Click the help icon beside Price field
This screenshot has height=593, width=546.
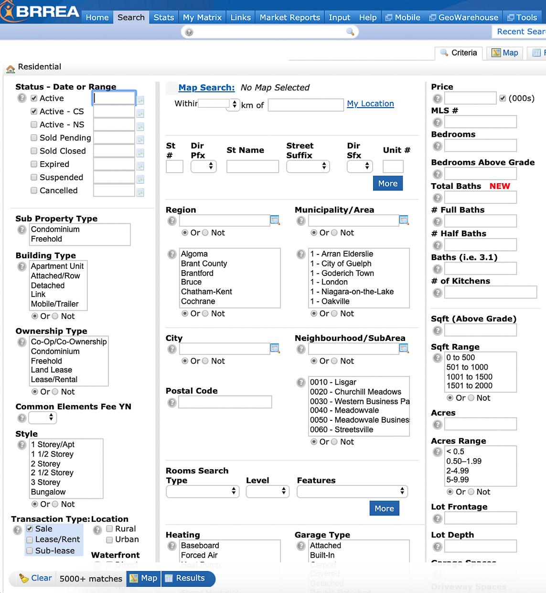(x=437, y=99)
